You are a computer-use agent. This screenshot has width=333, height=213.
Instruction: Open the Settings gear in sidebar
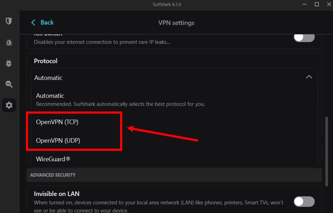click(x=9, y=105)
